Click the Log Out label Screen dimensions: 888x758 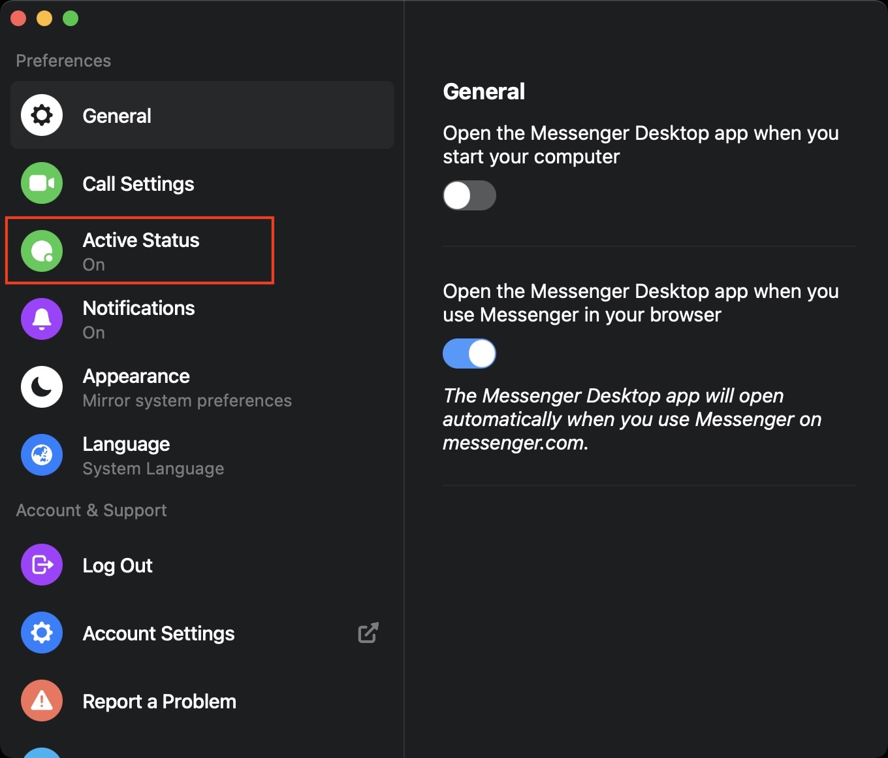click(x=118, y=566)
